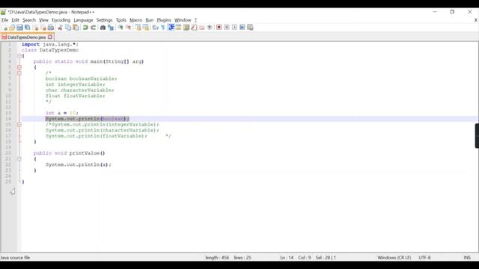Image resolution: width=479 pixels, height=269 pixels.
Task: Click Run a Macro Multiple Times icon
Action: click(x=242, y=28)
